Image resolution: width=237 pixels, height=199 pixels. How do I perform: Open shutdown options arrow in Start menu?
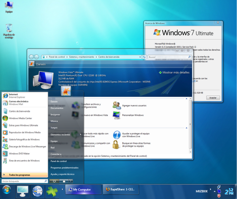[x=71, y=181]
